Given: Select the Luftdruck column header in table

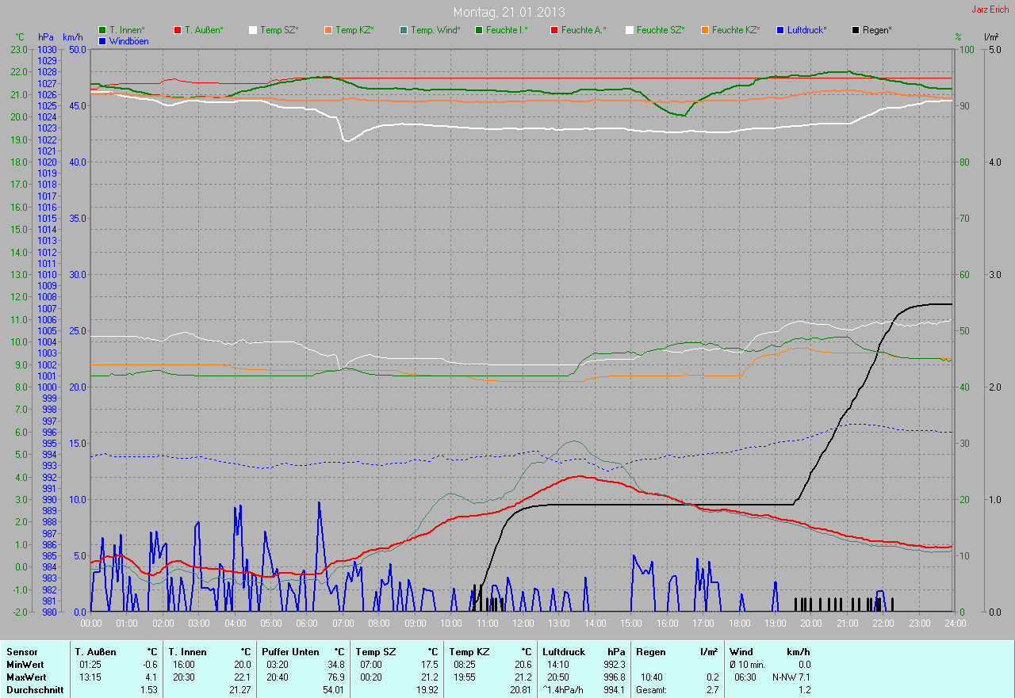Looking at the screenshot, I should pos(563,651).
